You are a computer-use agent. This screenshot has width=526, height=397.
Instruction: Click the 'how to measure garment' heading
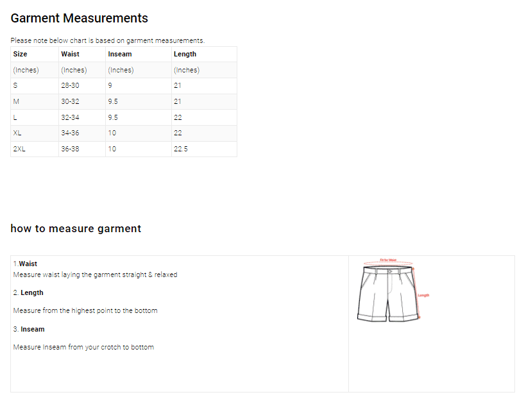[x=76, y=229]
